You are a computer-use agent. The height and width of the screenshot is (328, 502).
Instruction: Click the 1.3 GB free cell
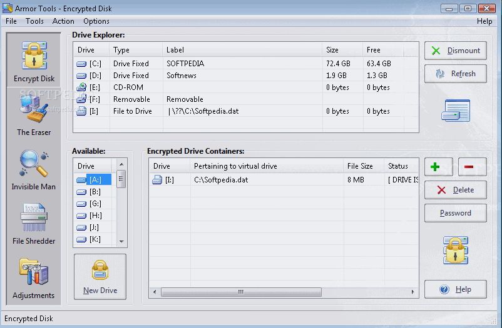pyautogui.click(x=377, y=76)
